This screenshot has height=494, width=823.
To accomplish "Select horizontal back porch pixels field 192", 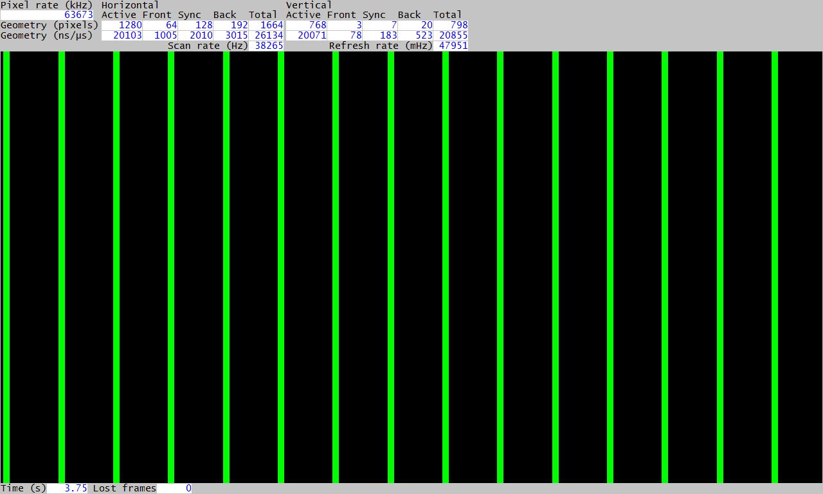I will pos(231,25).
